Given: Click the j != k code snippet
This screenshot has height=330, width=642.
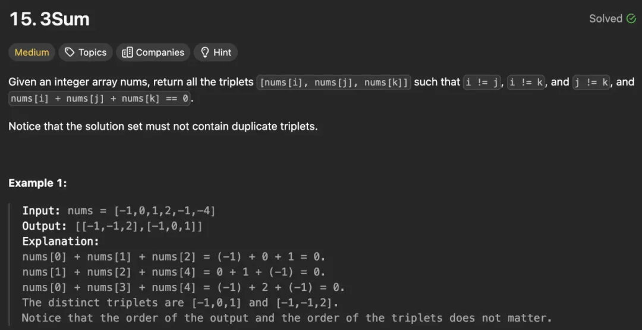Looking at the screenshot, I should click(x=592, y=82).
